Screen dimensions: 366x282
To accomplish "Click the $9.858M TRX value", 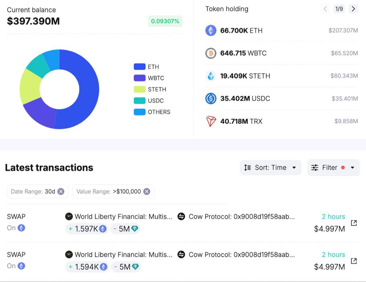I will coord(346,121).
